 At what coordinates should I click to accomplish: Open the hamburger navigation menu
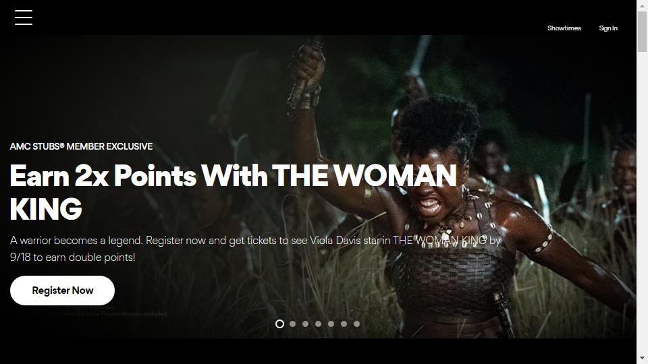[x=24, y=18]
